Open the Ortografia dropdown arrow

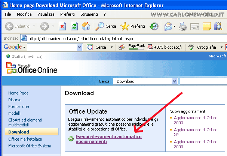pos(221,47)
